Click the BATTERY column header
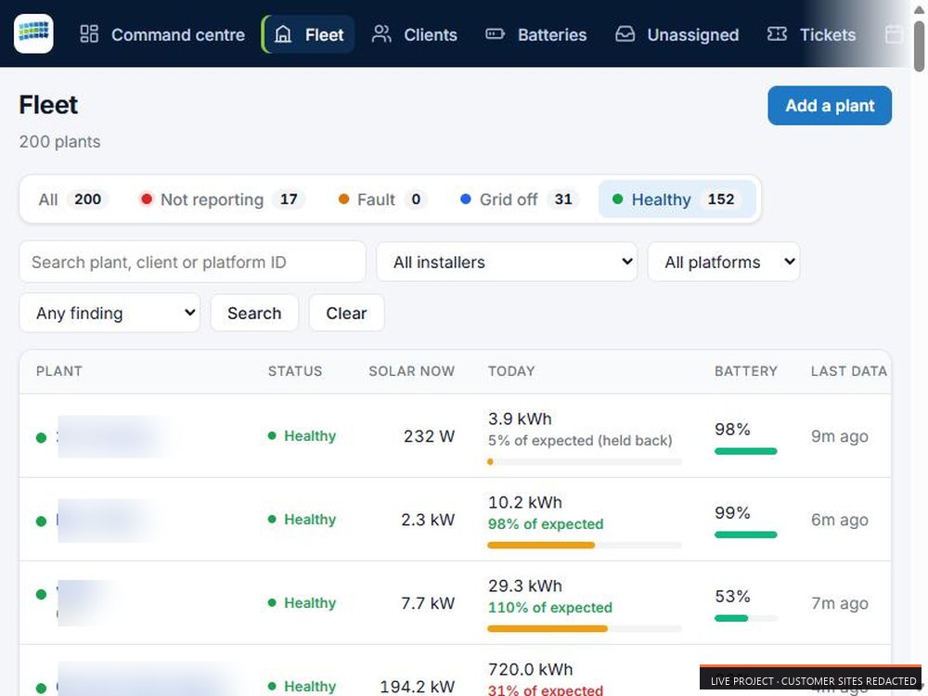The width and height of the screenshot is (928, 696). point(746,371)
